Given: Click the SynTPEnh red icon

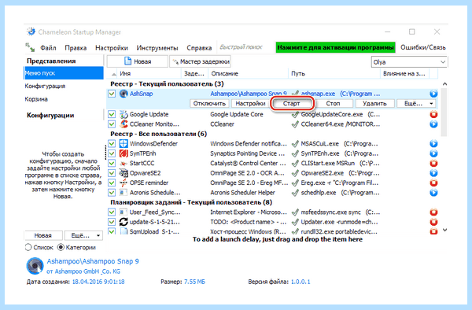Looking at the screenshot, I should pos(124,153).
